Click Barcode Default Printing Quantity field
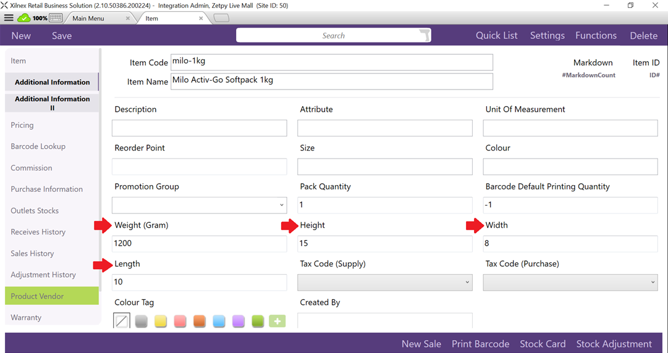 tap(570, 205)
